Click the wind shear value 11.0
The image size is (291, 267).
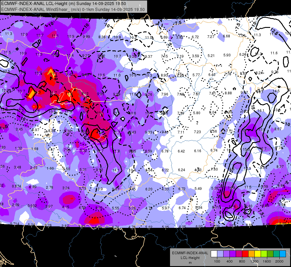click(x=117, y=75)
